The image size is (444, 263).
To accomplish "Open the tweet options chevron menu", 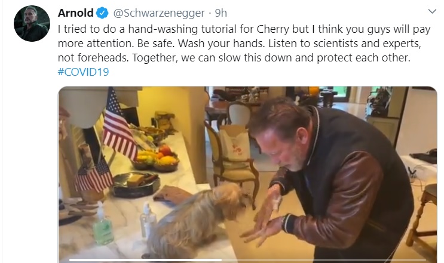I will 432,11.
